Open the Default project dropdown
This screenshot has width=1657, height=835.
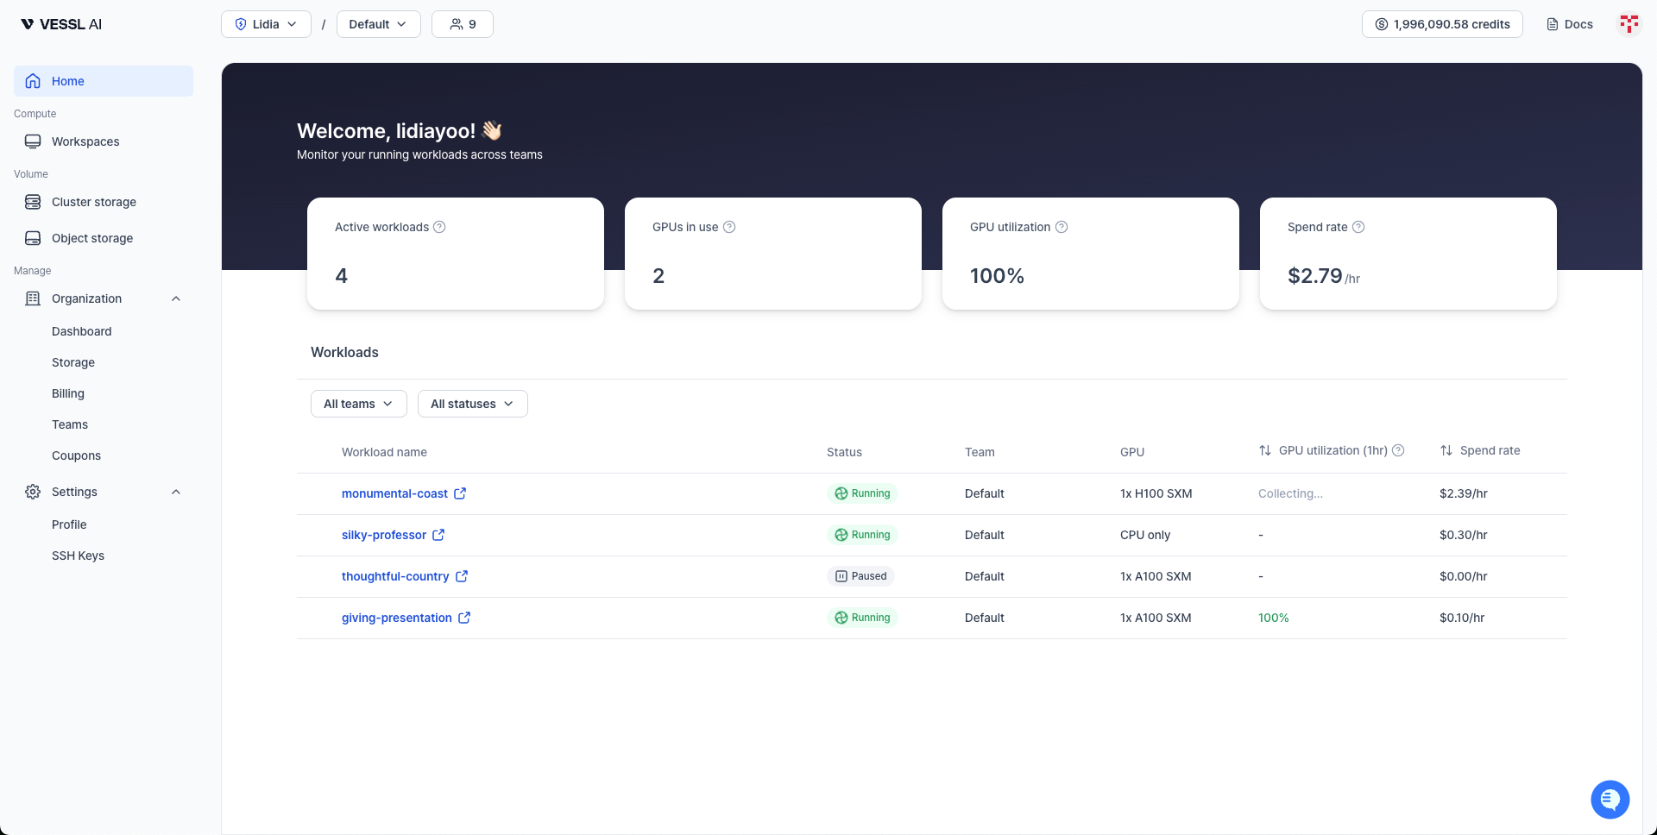[378, 23]
